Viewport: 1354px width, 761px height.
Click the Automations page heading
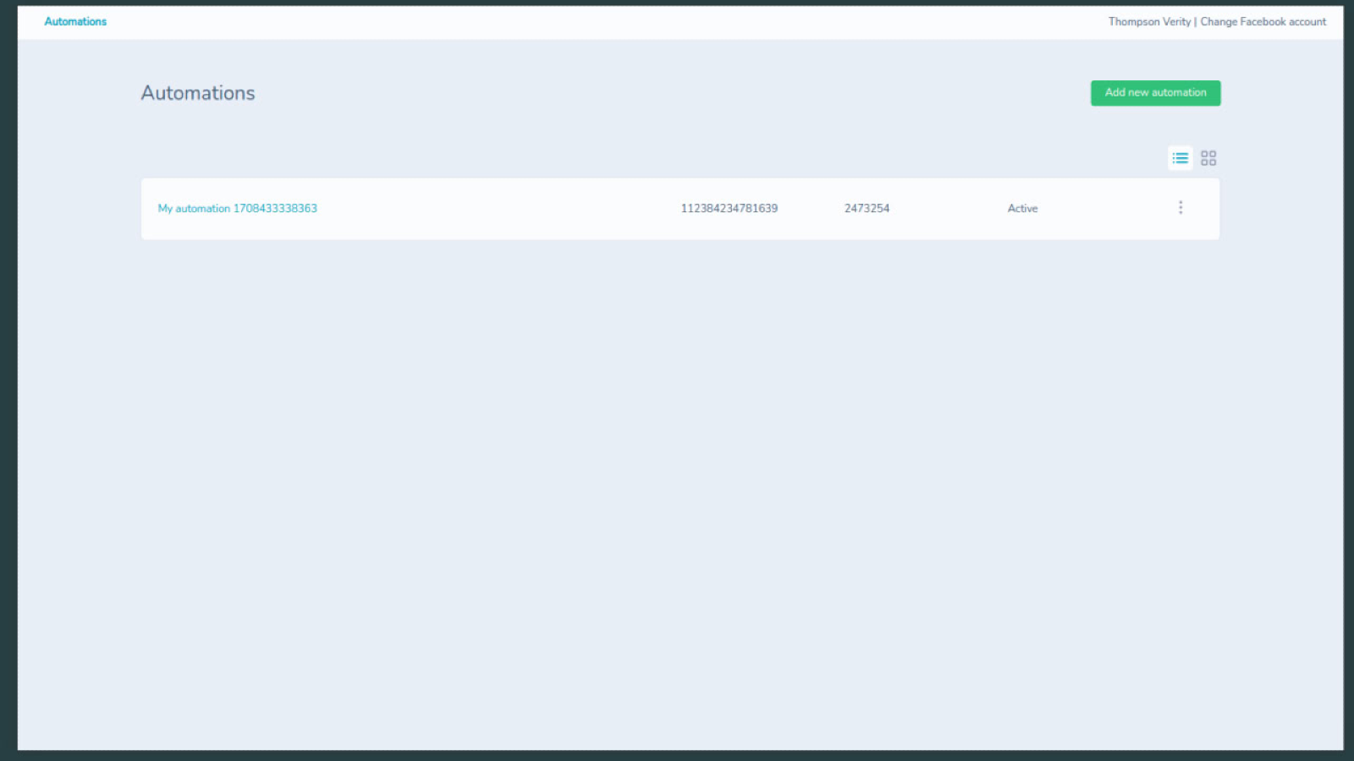[x=198, y=93]
